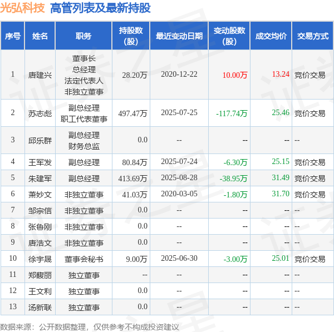Click the -117.74万 change value
Screen dimensions: 334x332
click(232, 113)
